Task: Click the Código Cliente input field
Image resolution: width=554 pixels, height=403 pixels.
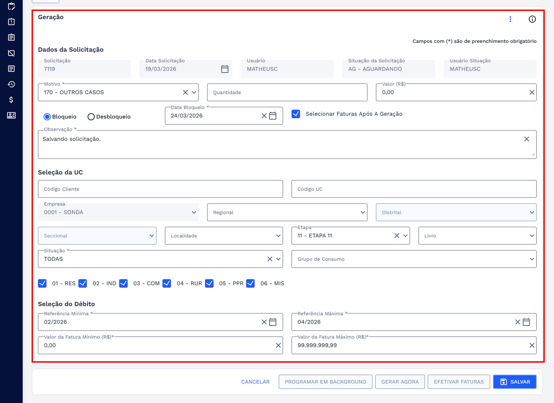Action: point(160,189)
